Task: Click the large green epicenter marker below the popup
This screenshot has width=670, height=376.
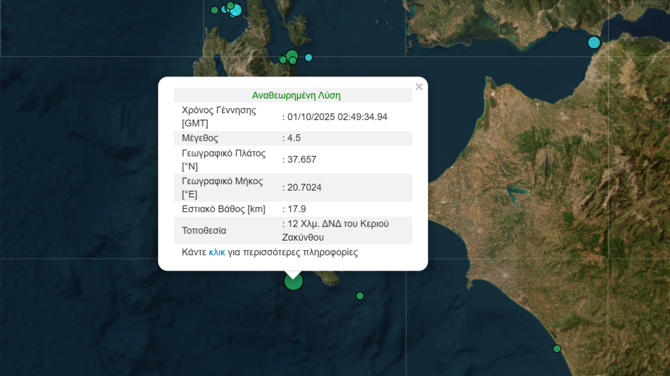Action: click(294, 281)
